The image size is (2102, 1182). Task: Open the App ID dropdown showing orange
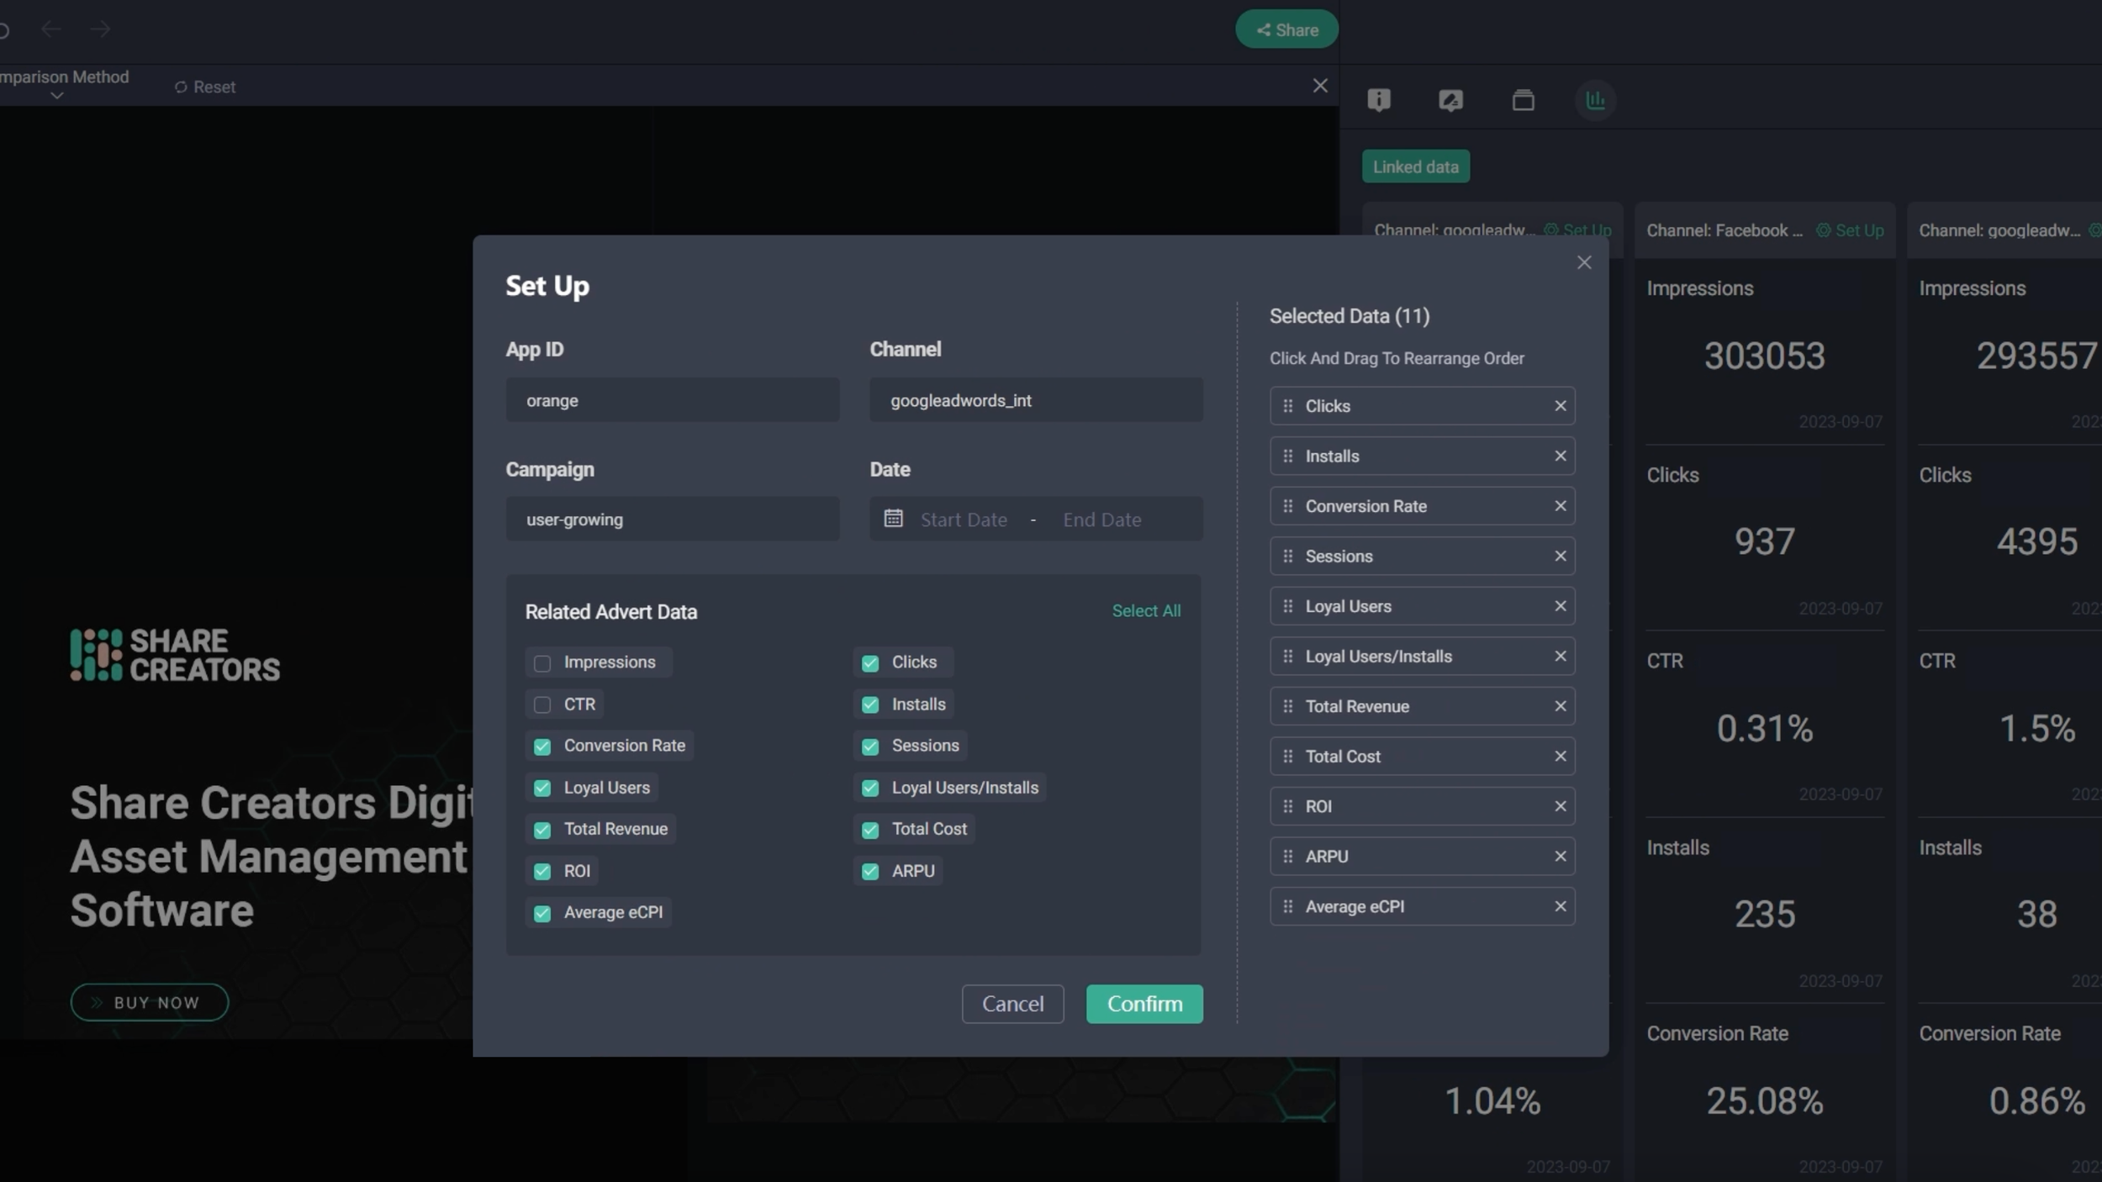click(672, 400)
